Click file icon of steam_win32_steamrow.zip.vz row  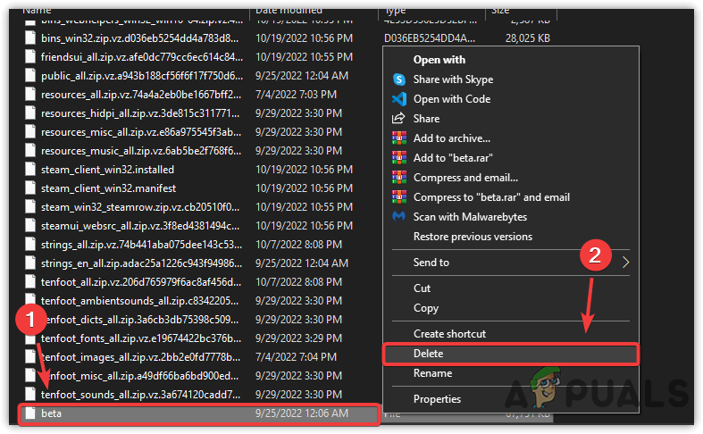click(30, 207)
